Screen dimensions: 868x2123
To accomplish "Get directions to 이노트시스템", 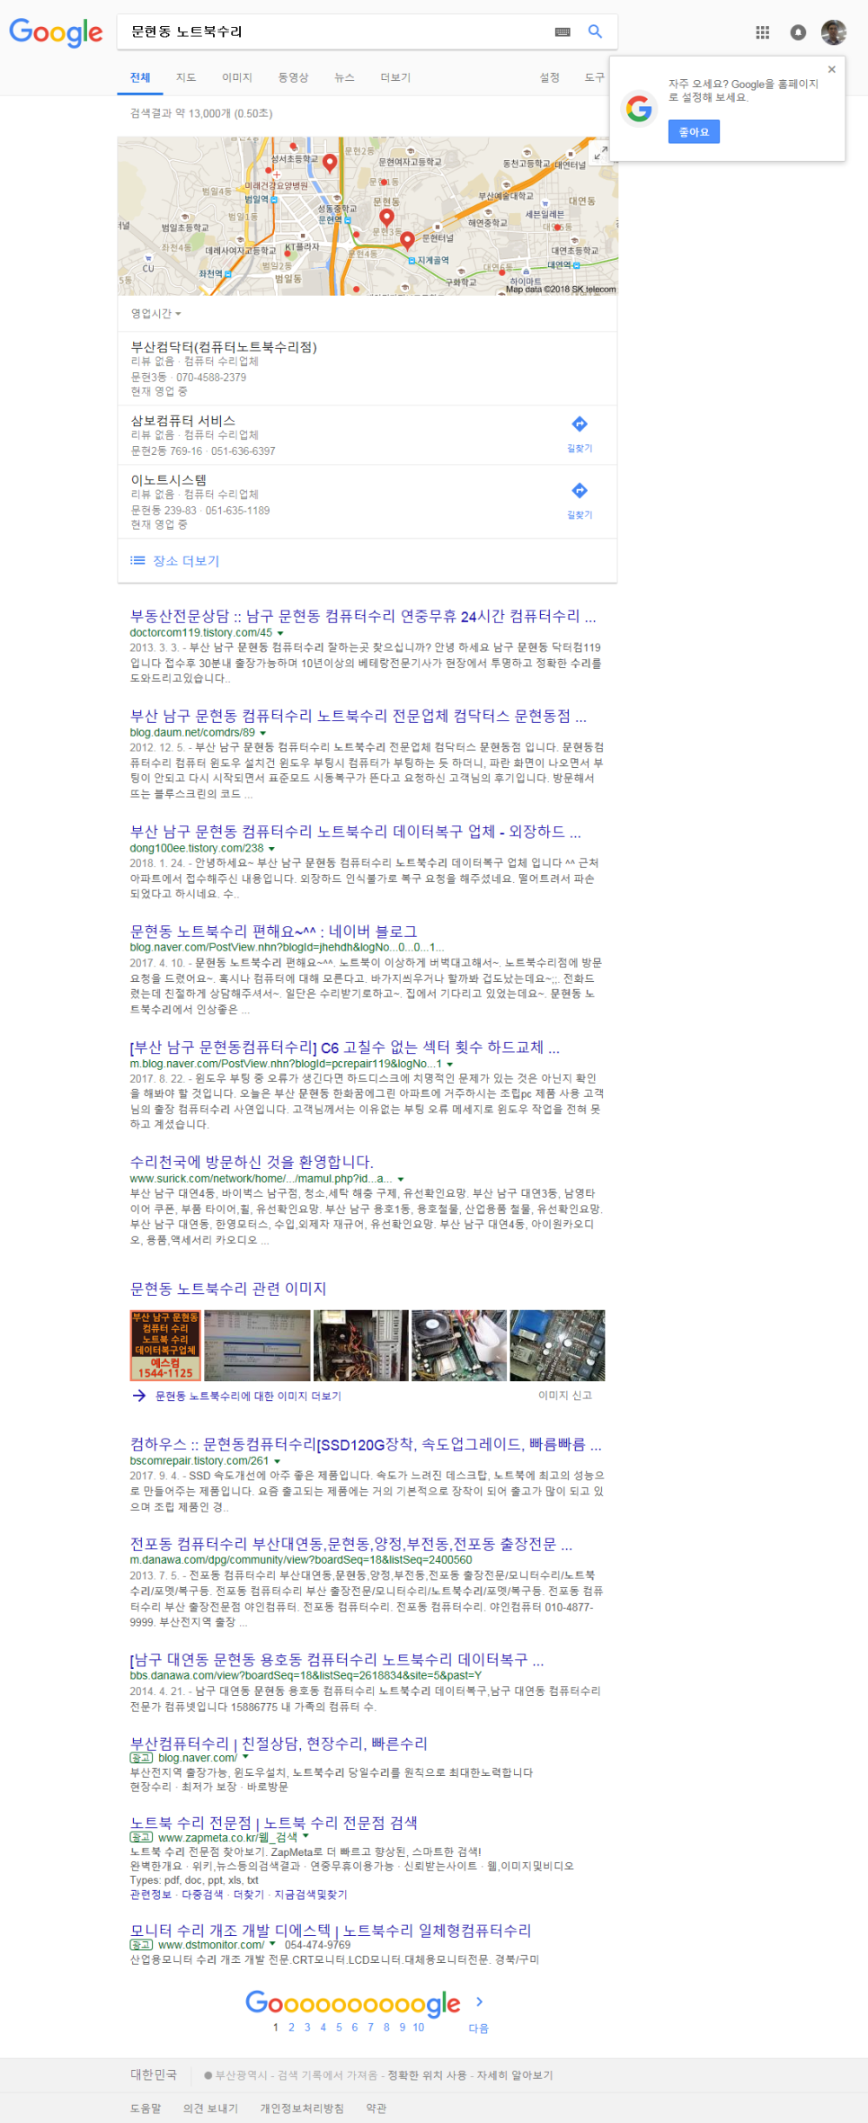I will coord(580,501).
